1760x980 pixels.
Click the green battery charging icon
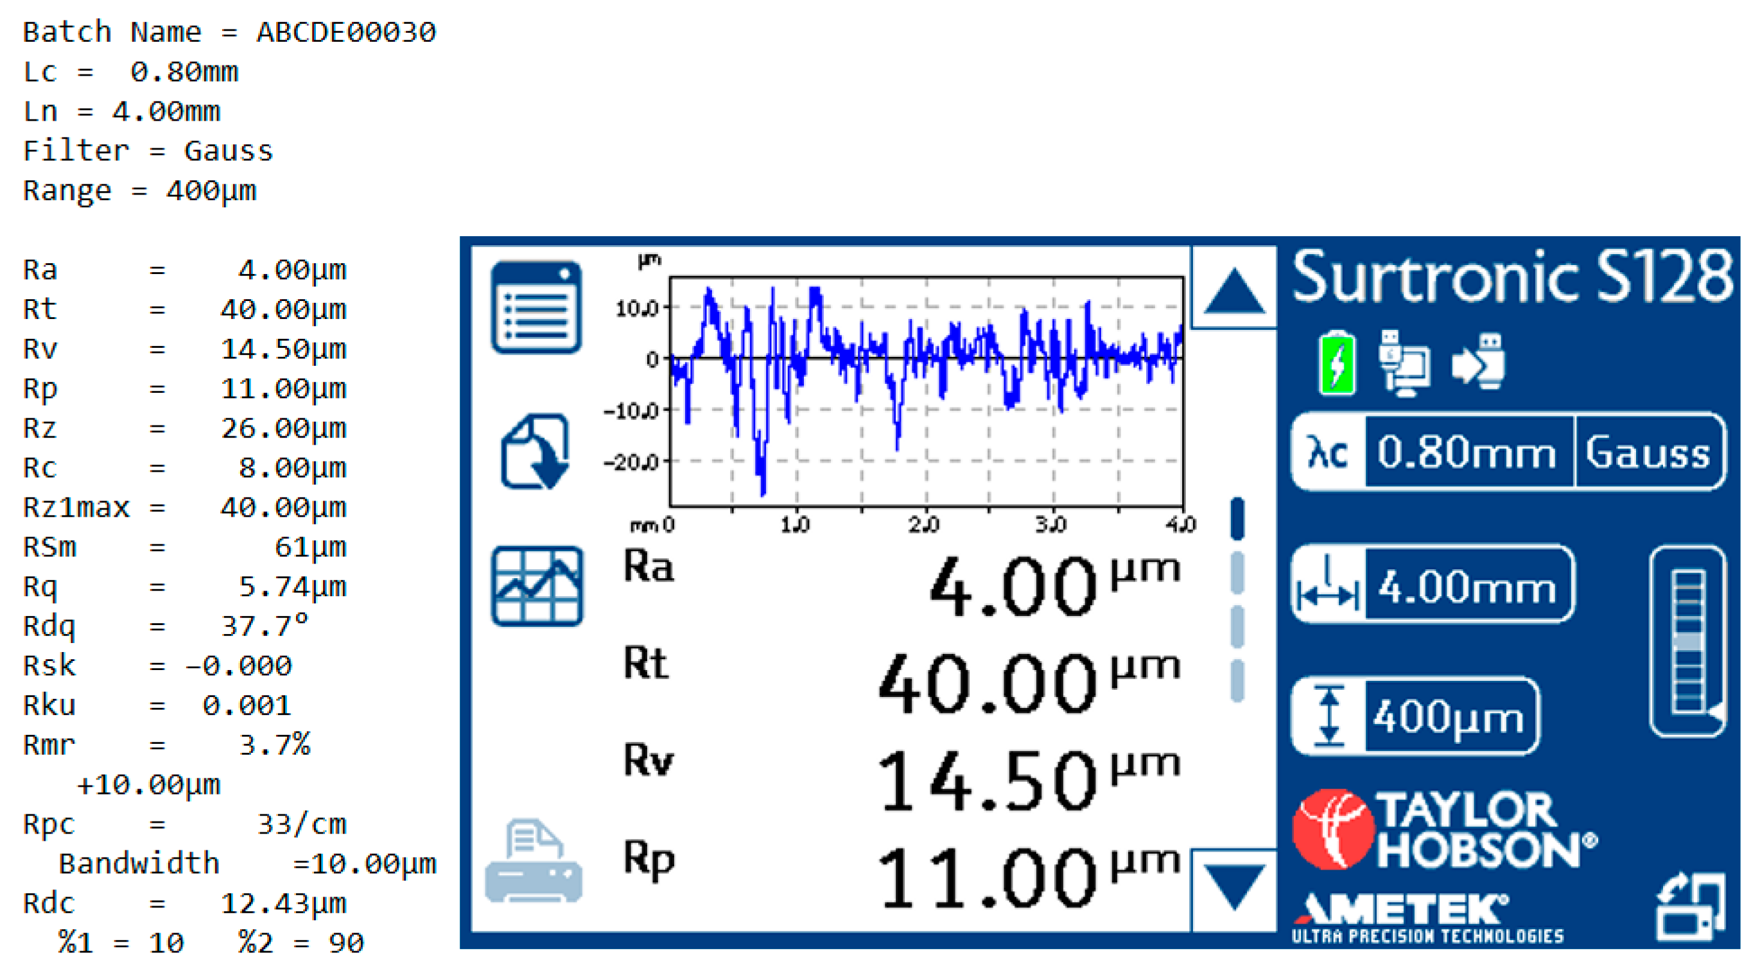1337,363
